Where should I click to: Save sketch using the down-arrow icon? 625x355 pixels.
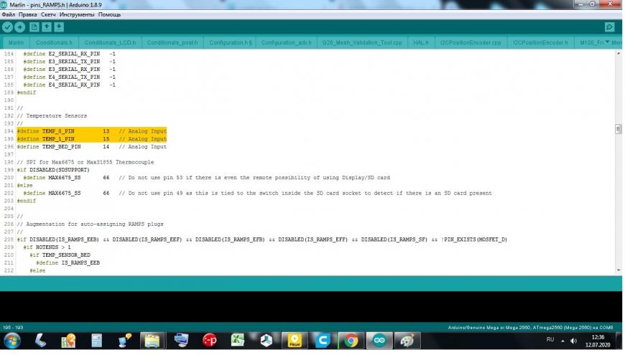tap(59, 27)
